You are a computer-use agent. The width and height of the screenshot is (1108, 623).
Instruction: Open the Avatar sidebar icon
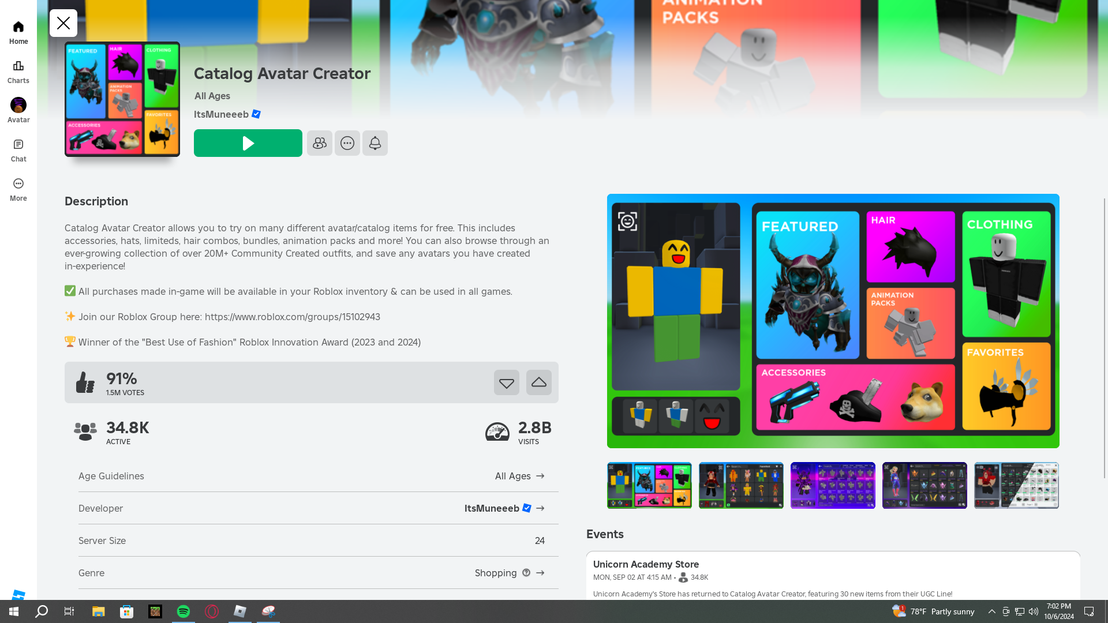pyautogui.click(x=18, y=110)
